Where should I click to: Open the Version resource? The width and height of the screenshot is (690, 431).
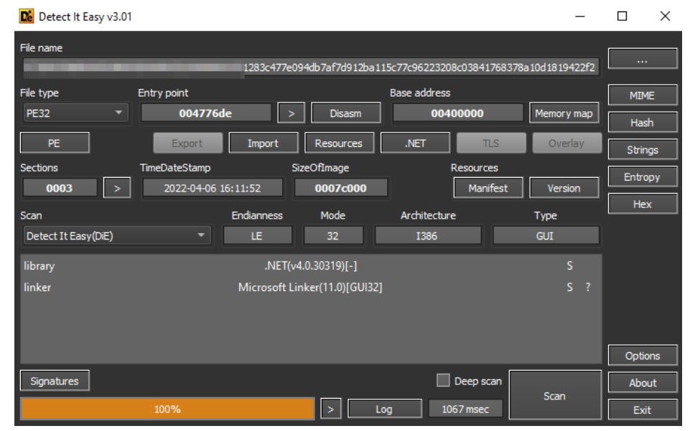click(564, 189)
